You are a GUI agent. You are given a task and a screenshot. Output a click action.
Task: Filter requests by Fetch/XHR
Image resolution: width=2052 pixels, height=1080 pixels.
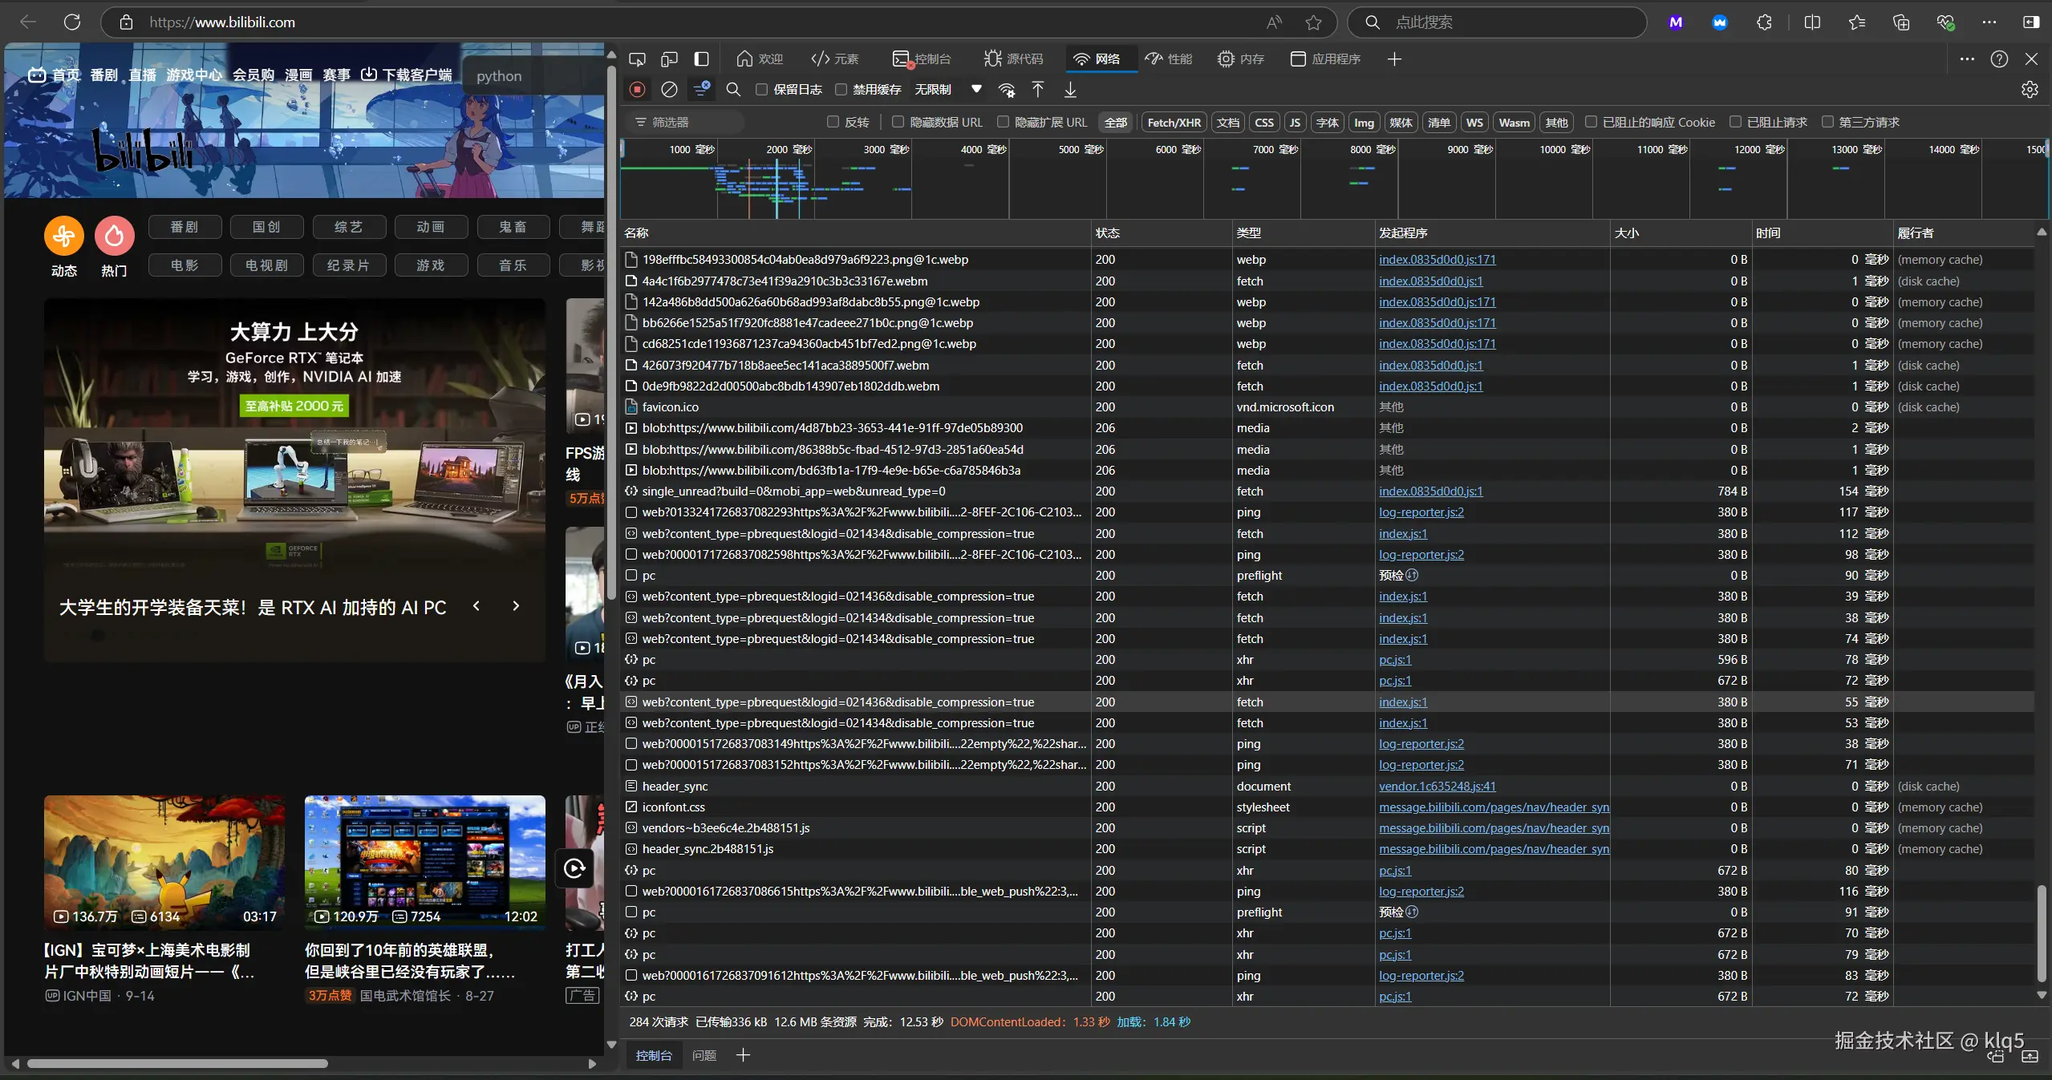1174,123
